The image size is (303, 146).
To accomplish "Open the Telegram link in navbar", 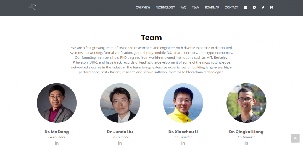I will 254,7.
